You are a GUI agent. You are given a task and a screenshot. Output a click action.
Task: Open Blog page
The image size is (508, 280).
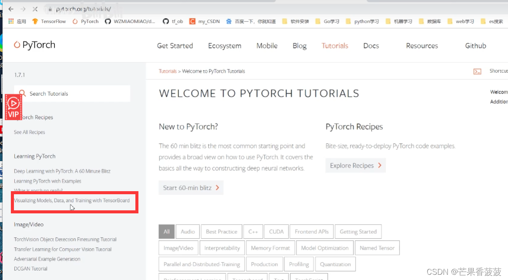299,46
